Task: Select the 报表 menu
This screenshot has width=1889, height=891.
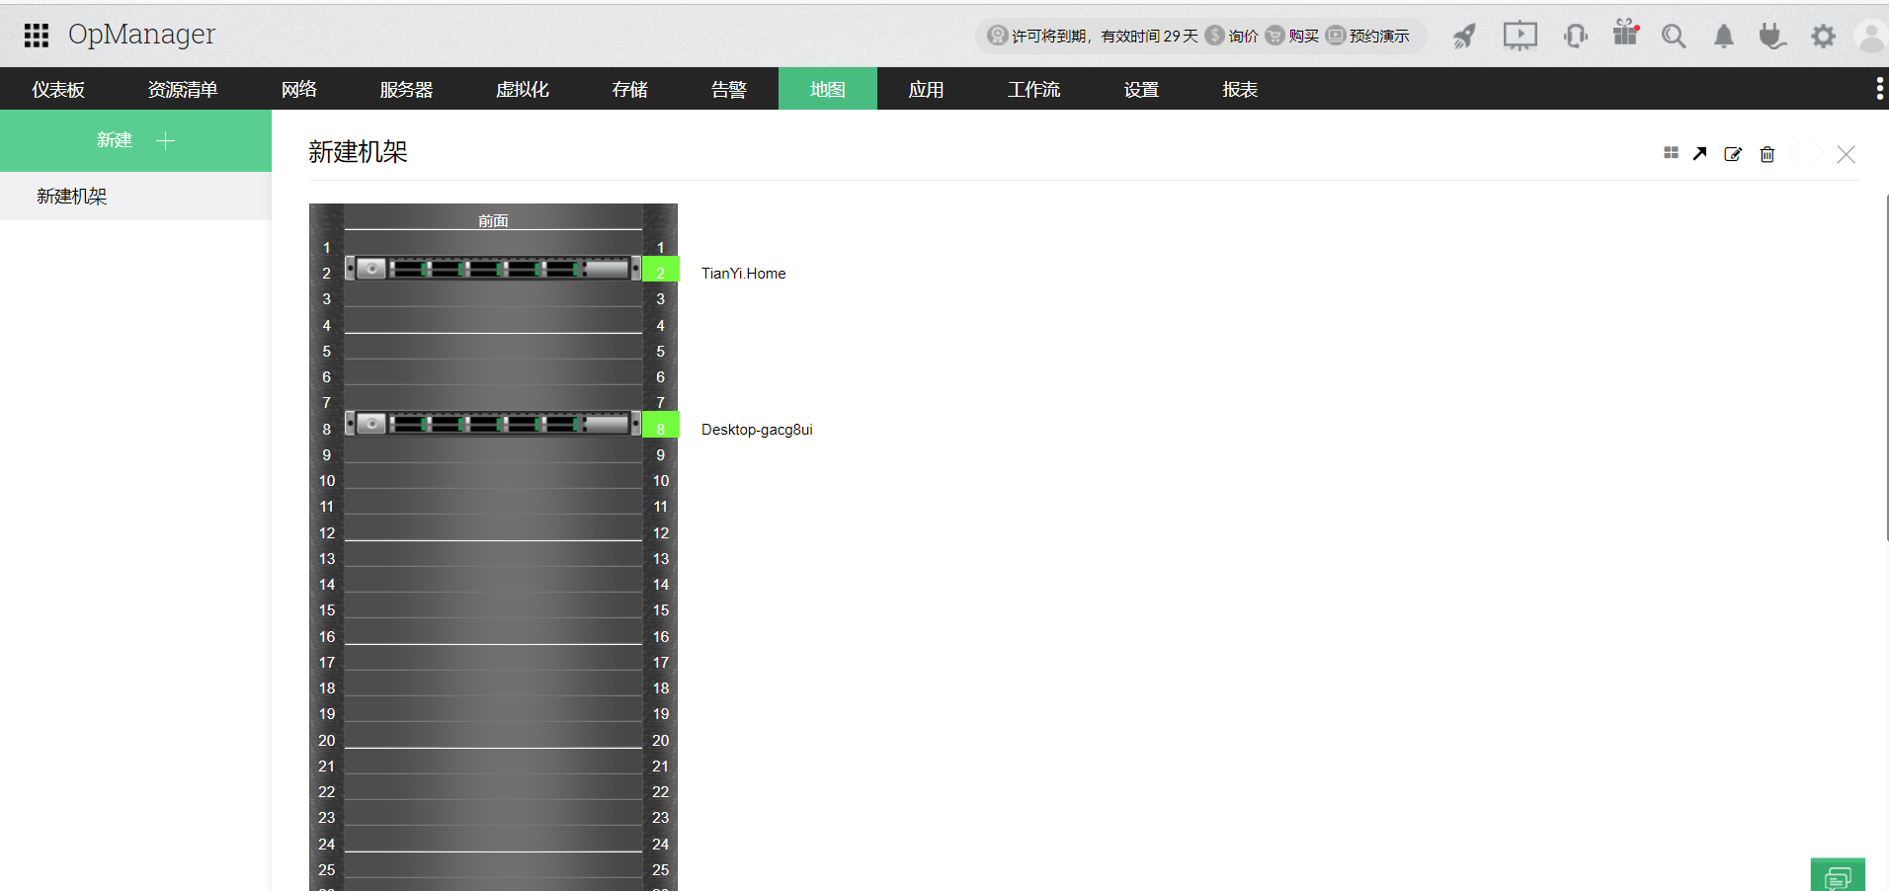Action: click(1240, 89)
